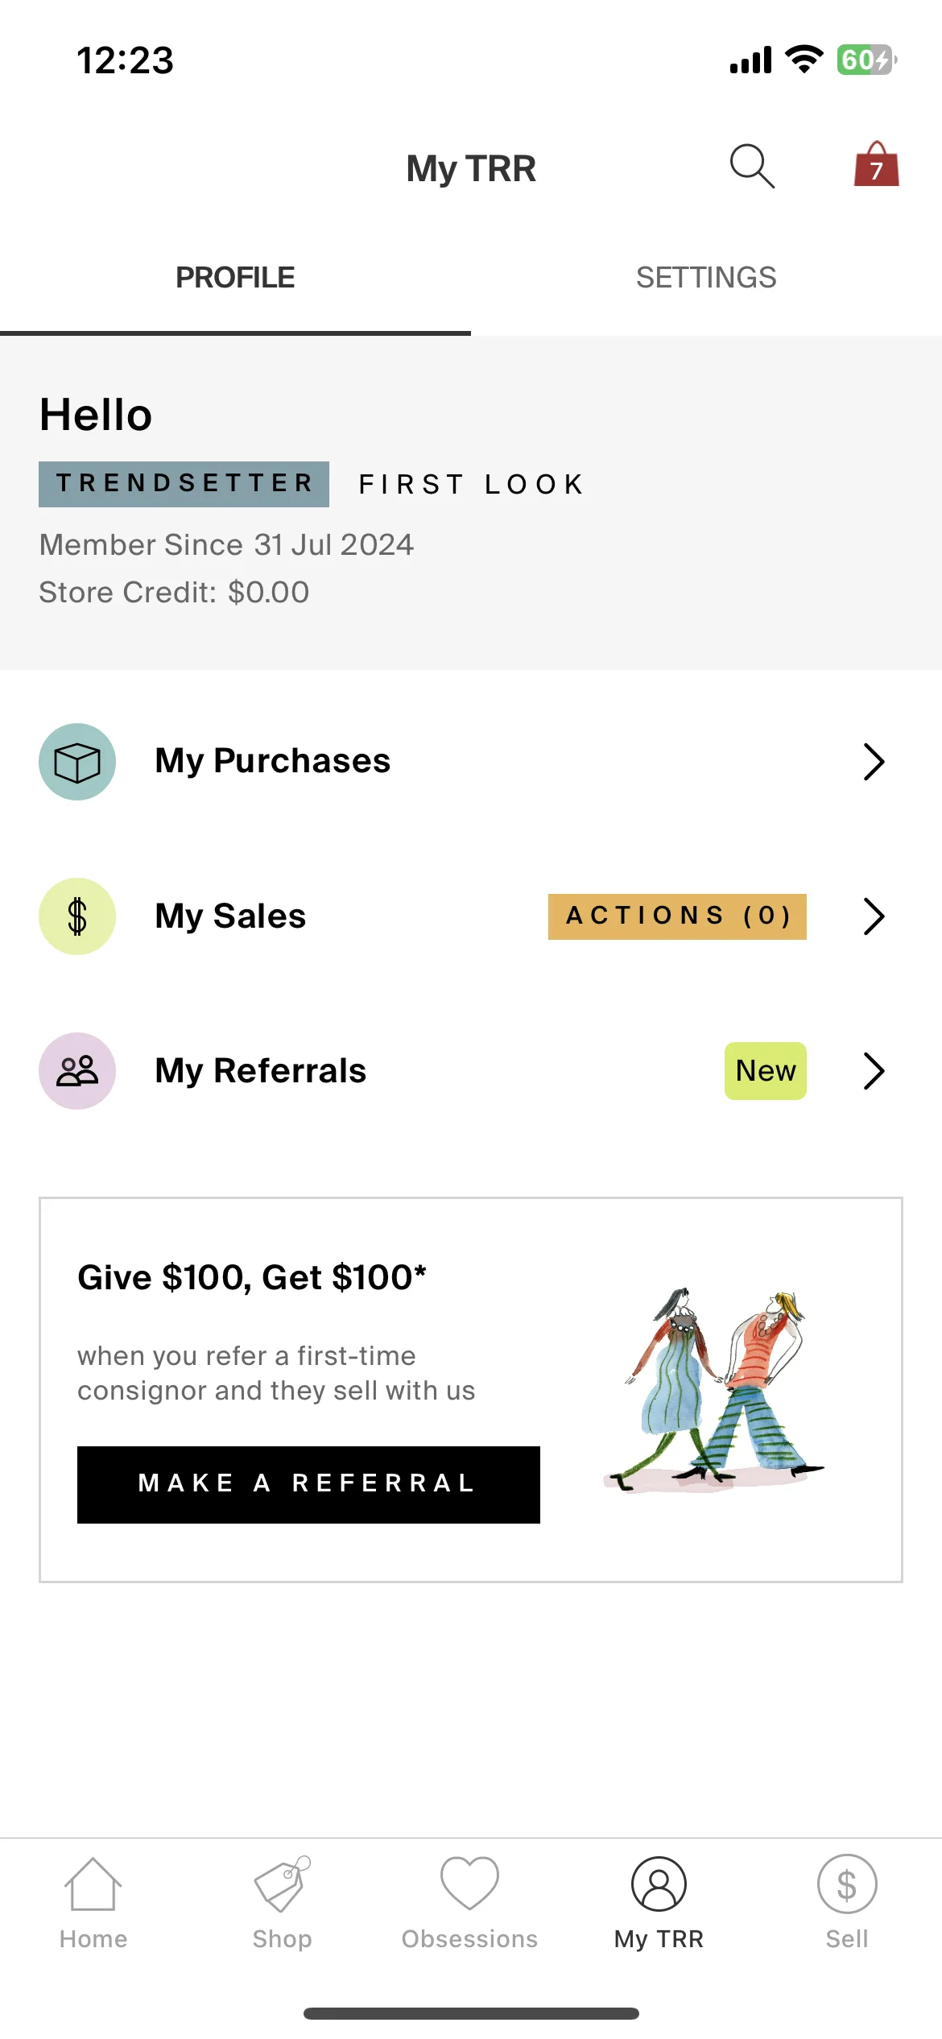Tap the referral illustration of two women
The width and height of the screenshot is (942, 2039).
pos(715,1390)
